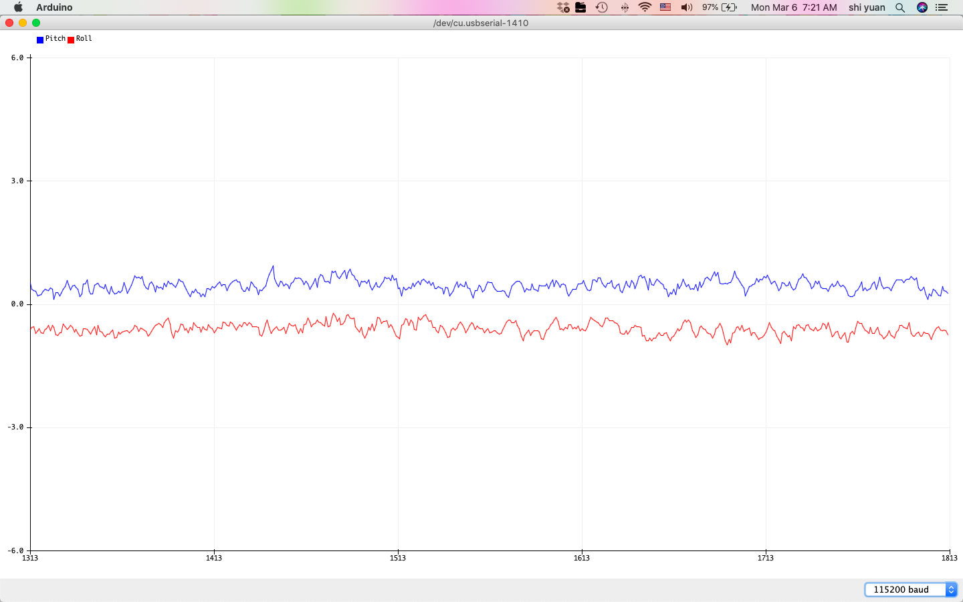Click the red Roll legend swatch

pyautogui.click(x=71, y=39)
